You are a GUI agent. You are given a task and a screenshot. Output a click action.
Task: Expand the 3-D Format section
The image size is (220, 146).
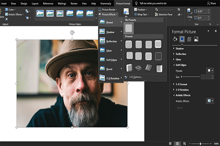[x=182, y=84]
